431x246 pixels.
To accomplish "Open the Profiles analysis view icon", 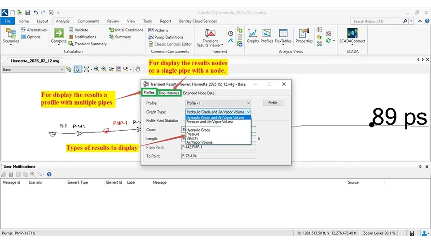I will (267, 35).
